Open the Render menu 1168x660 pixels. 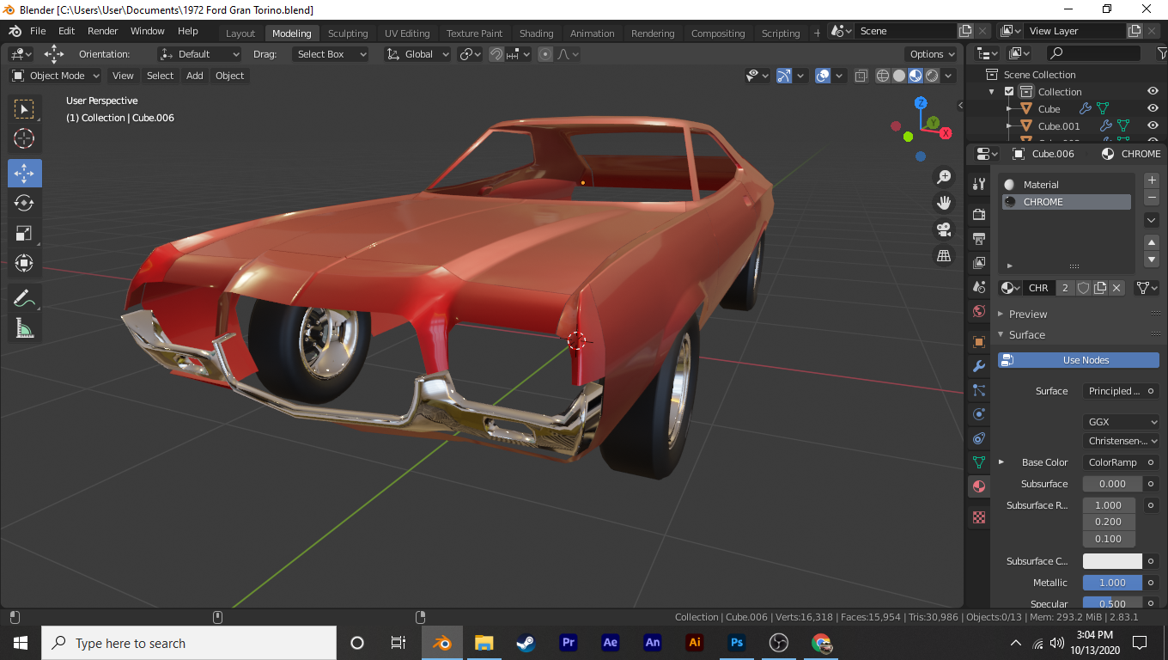103,31
